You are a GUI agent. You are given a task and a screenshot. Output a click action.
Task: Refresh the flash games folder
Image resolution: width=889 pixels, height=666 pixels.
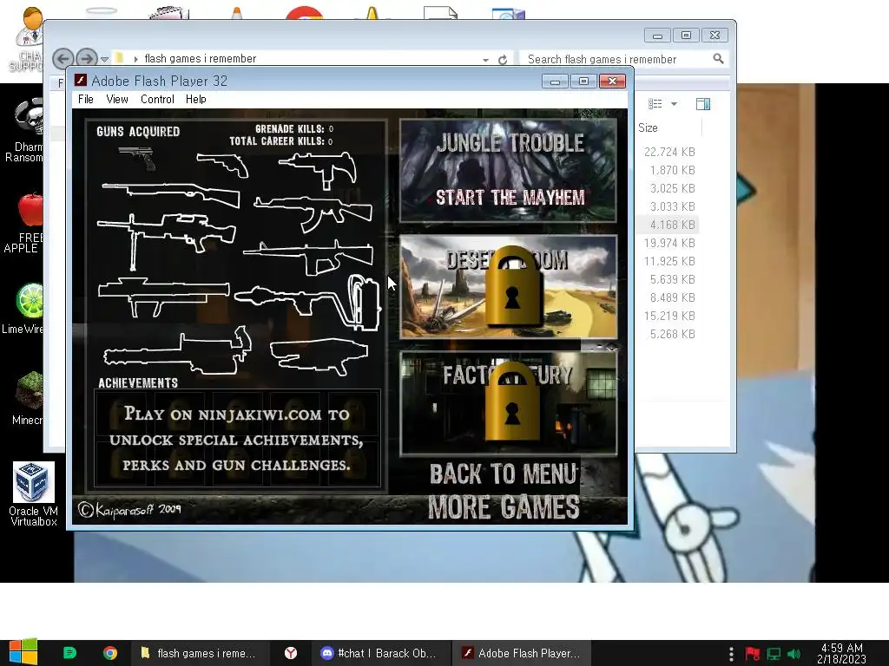pos(503,60)
